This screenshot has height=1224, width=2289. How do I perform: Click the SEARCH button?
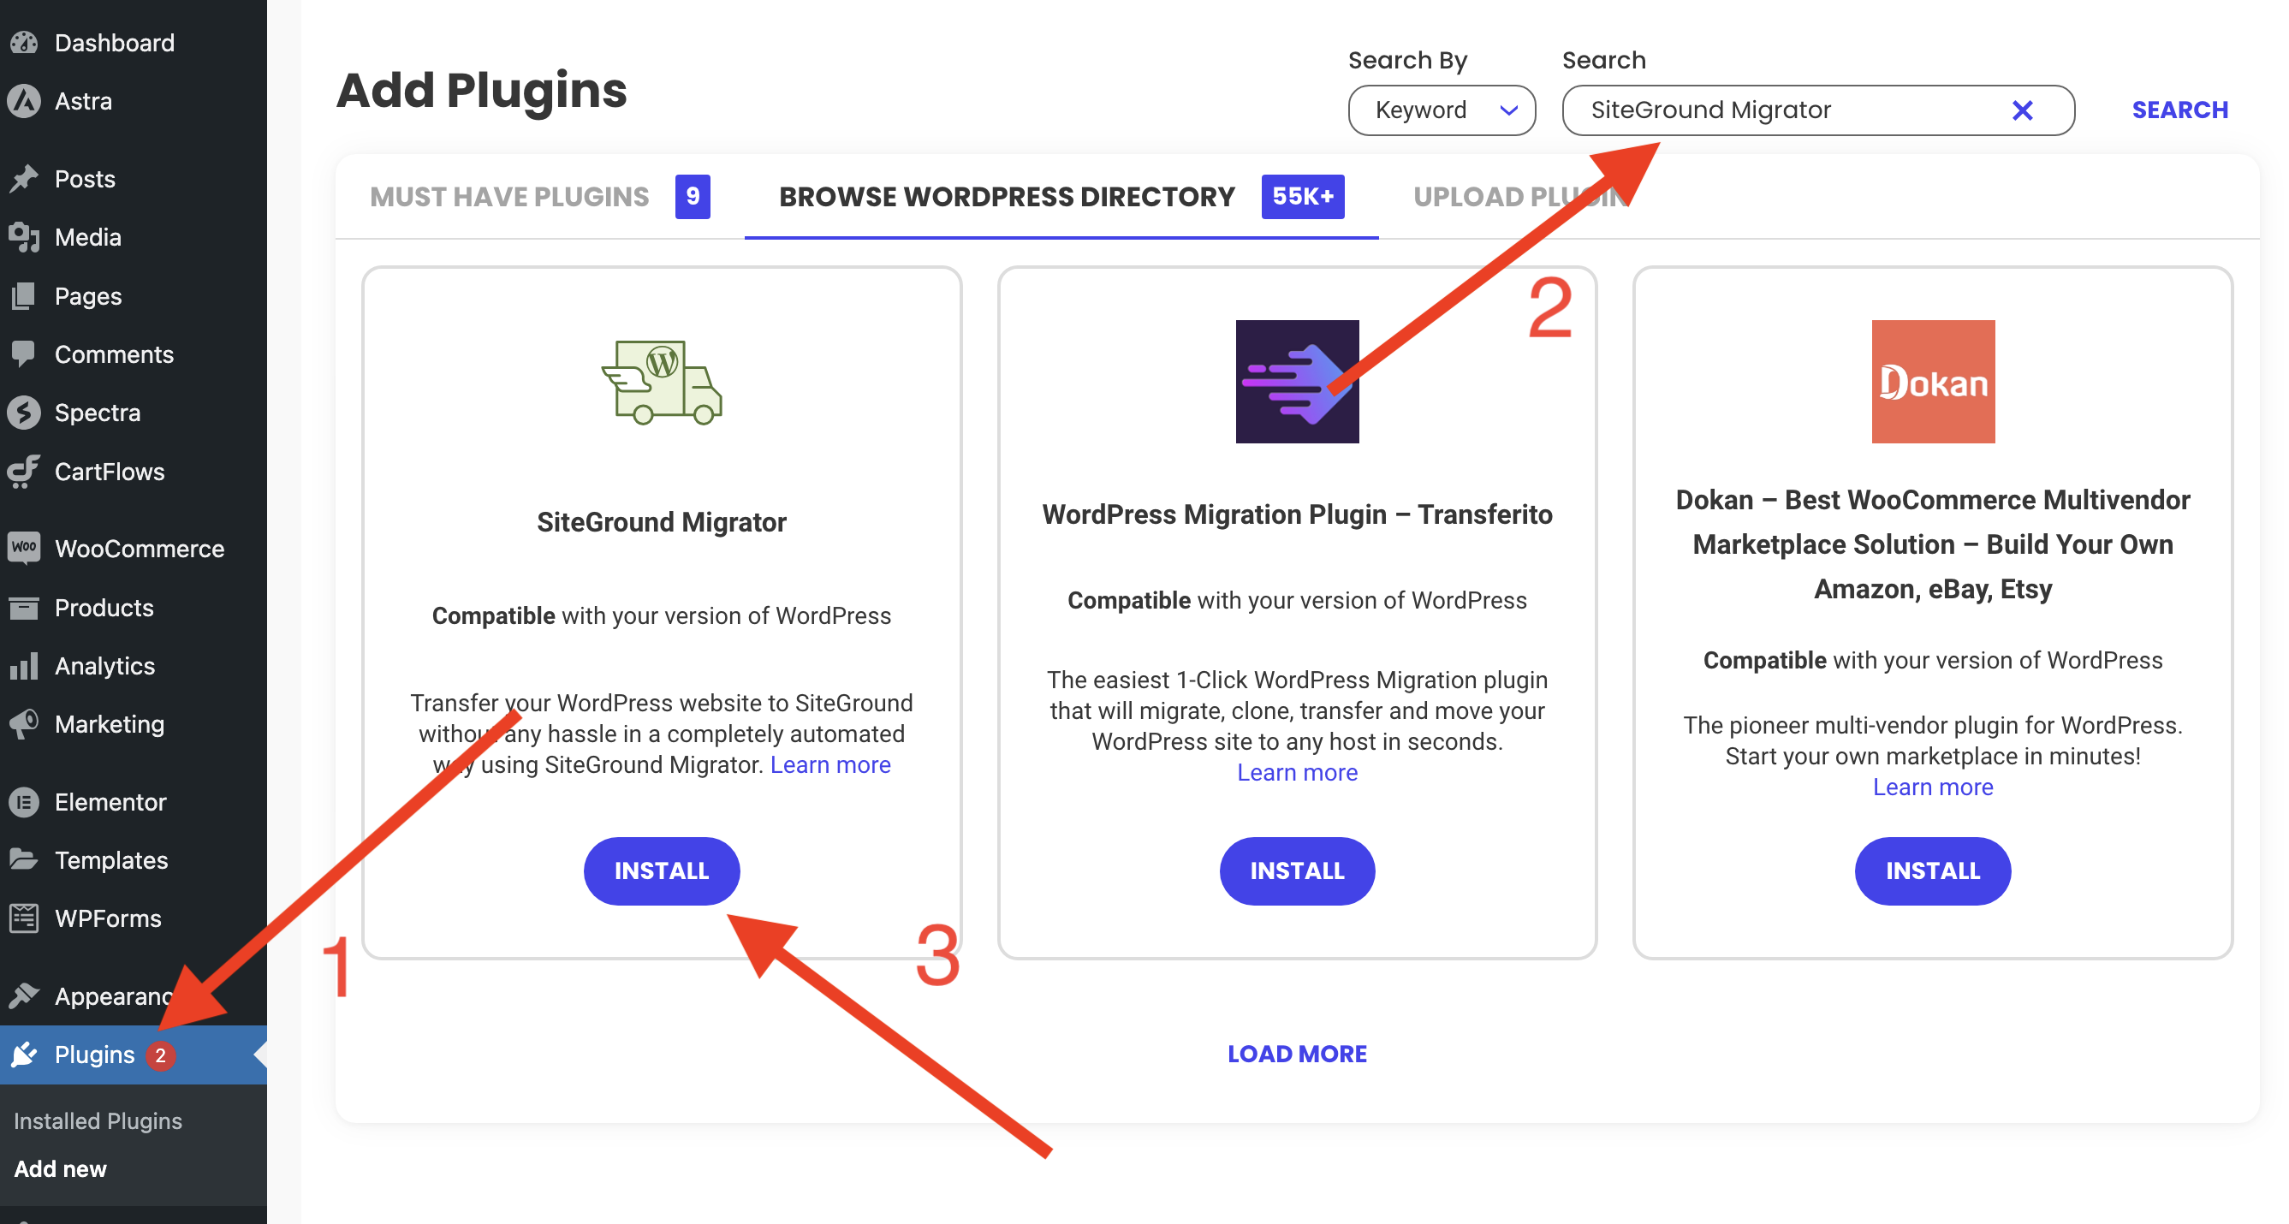click(x=2179, y=110)
